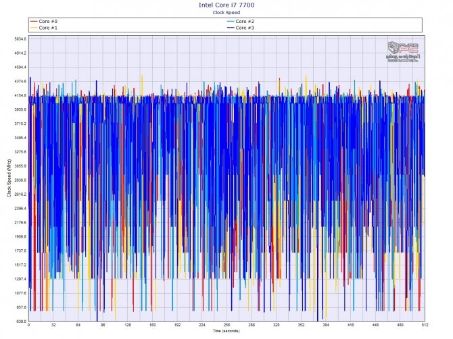Viewport: 453px width, 339px height.
Task: Click the 320 tick on time axis
Action: click(x=276, y=325)
